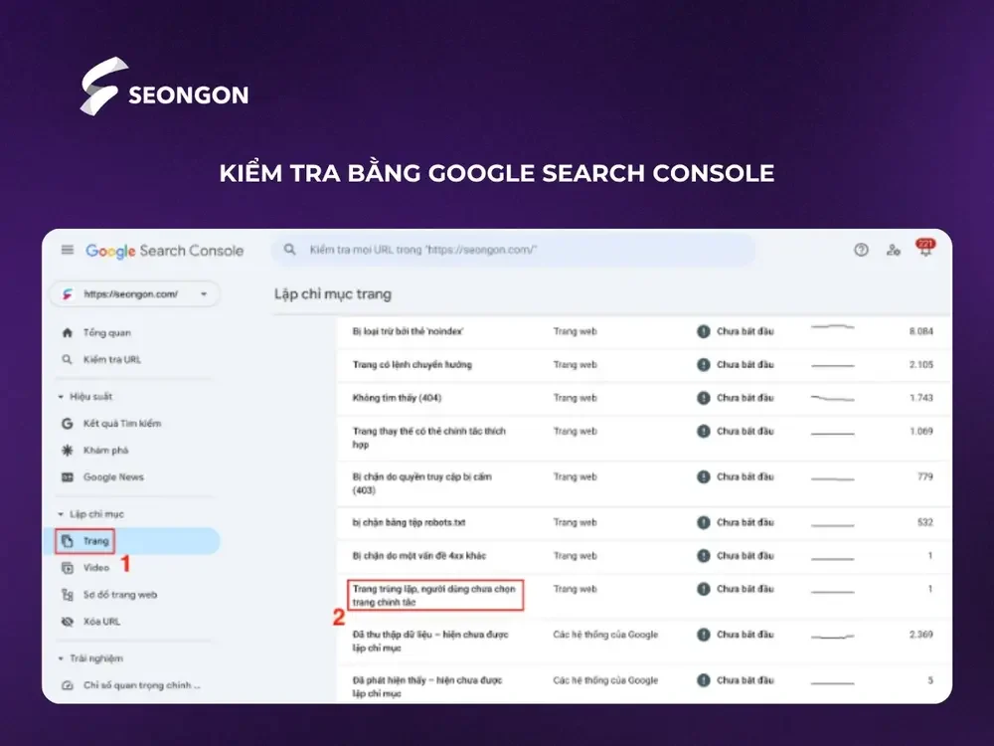Click status icon in robots.txt row
This screenshot has width=994, height=746.
(704, 523)
